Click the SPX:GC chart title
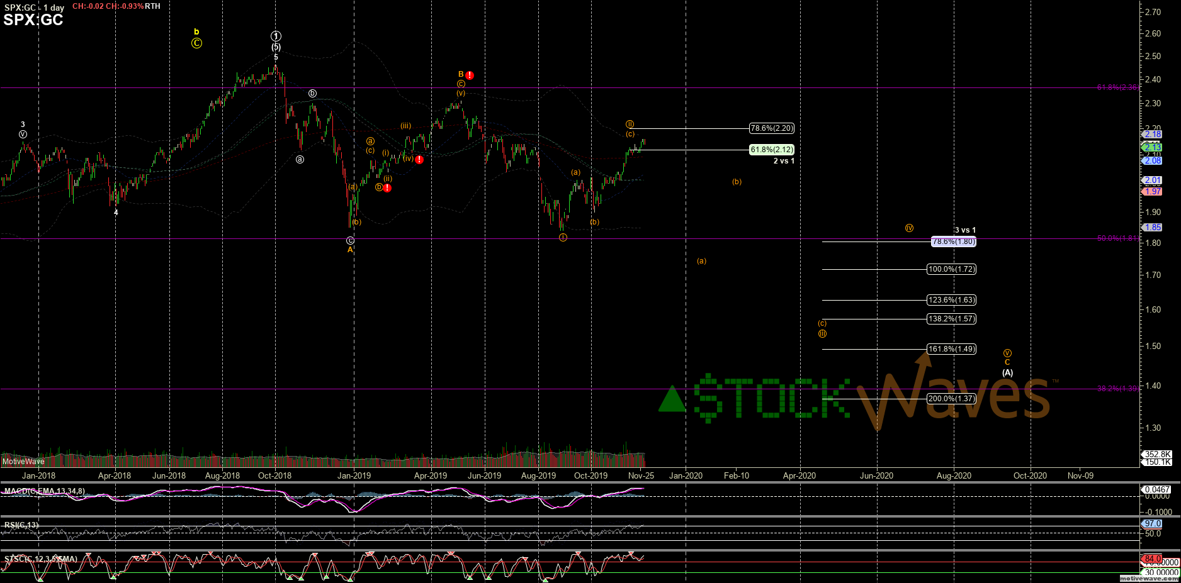 (33, 20)
